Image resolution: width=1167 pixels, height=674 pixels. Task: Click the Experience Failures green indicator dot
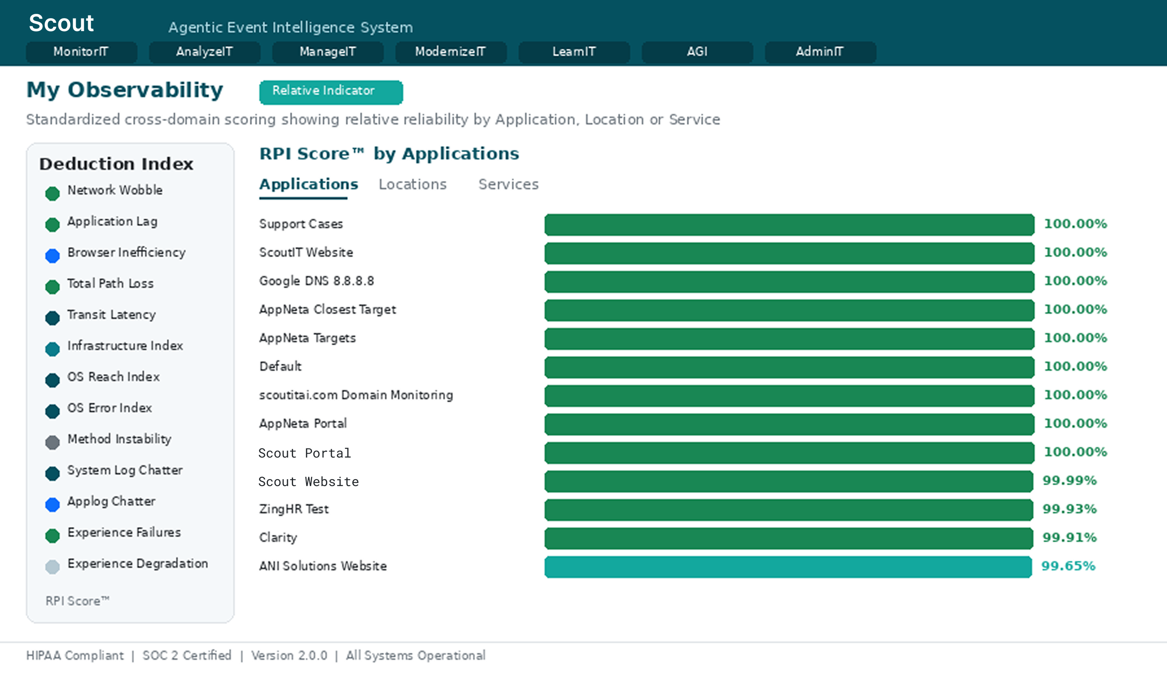[x=52, y=536]
